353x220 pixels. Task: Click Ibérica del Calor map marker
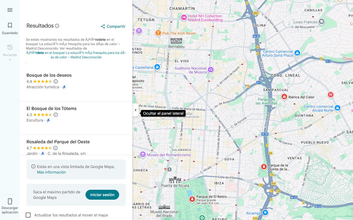(x=284, y=97)
